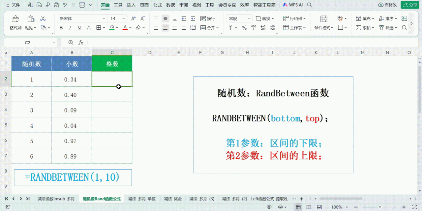Toggle eye protection mode icon in status bar

(269, 207)
